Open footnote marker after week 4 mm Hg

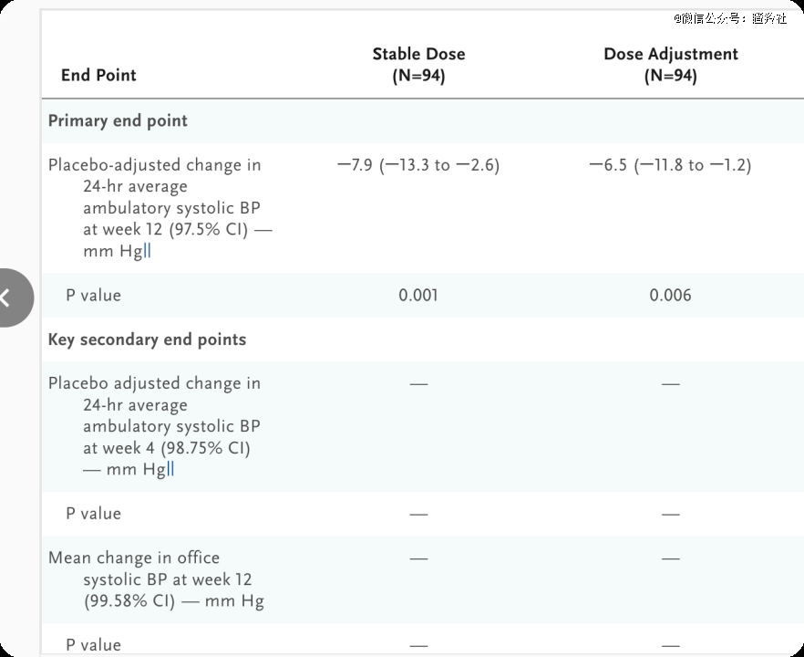170,470
